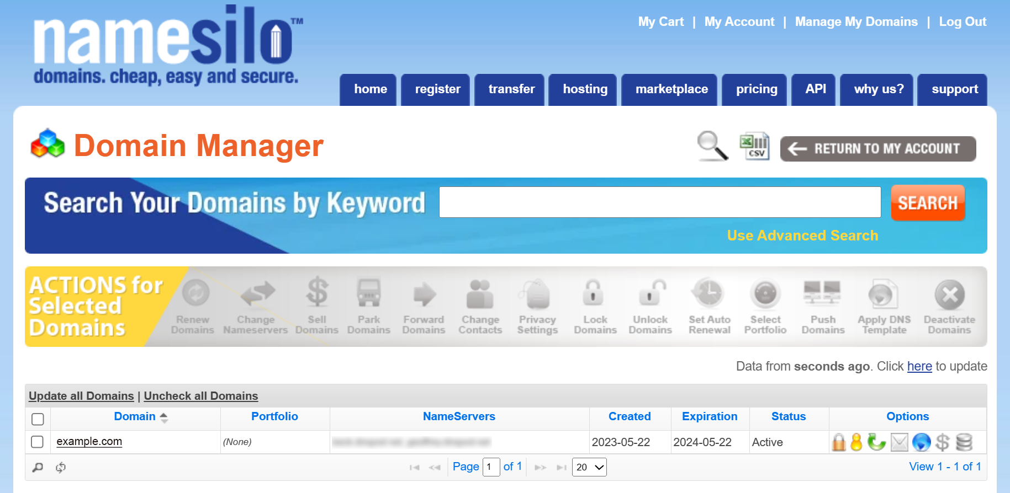Open the rows-per-page dropdown showing 20

pyautogui.click(x=589, y=467)
